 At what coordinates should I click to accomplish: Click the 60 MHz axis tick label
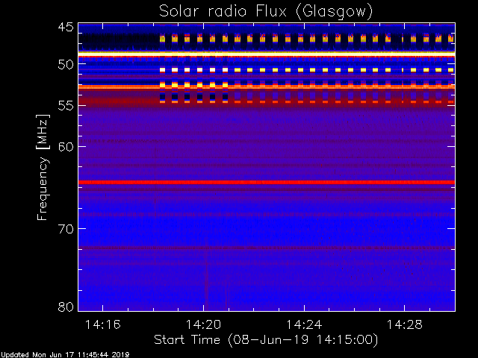tap(66, 147)
